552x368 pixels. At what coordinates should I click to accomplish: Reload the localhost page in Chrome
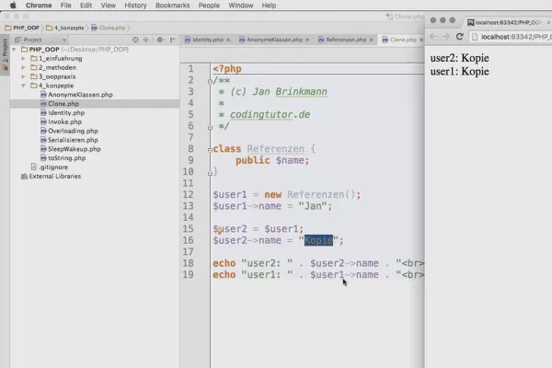(459, 37)
